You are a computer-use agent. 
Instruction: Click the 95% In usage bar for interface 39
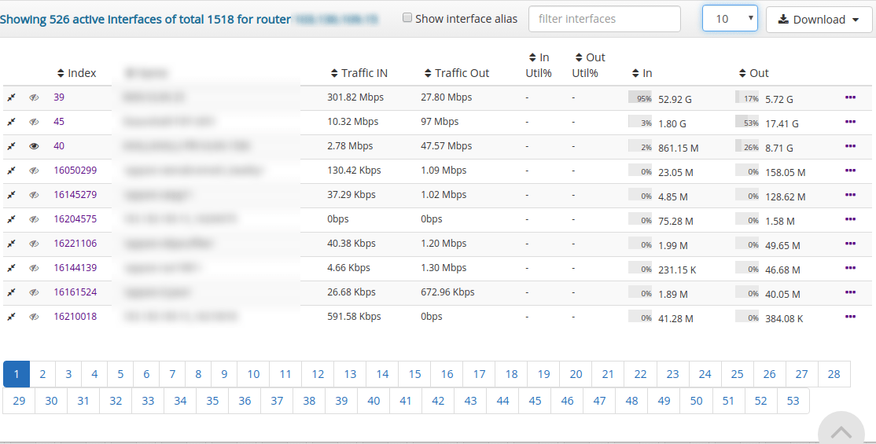click(x=641, y=98)
